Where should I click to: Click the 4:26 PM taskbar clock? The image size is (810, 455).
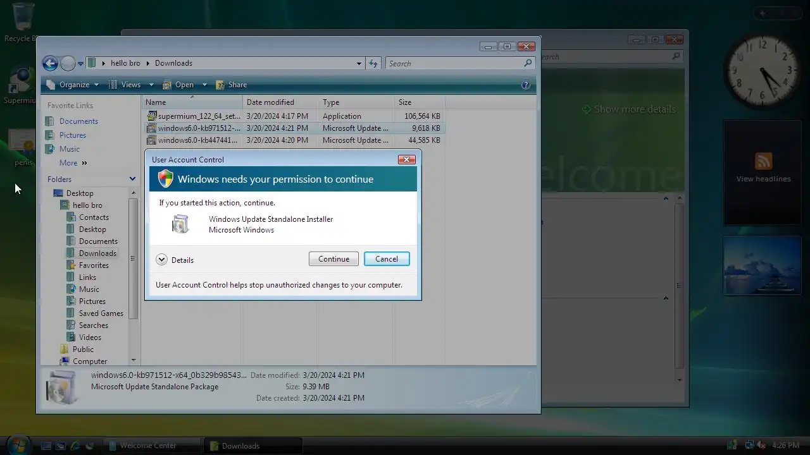click(785, 446)
